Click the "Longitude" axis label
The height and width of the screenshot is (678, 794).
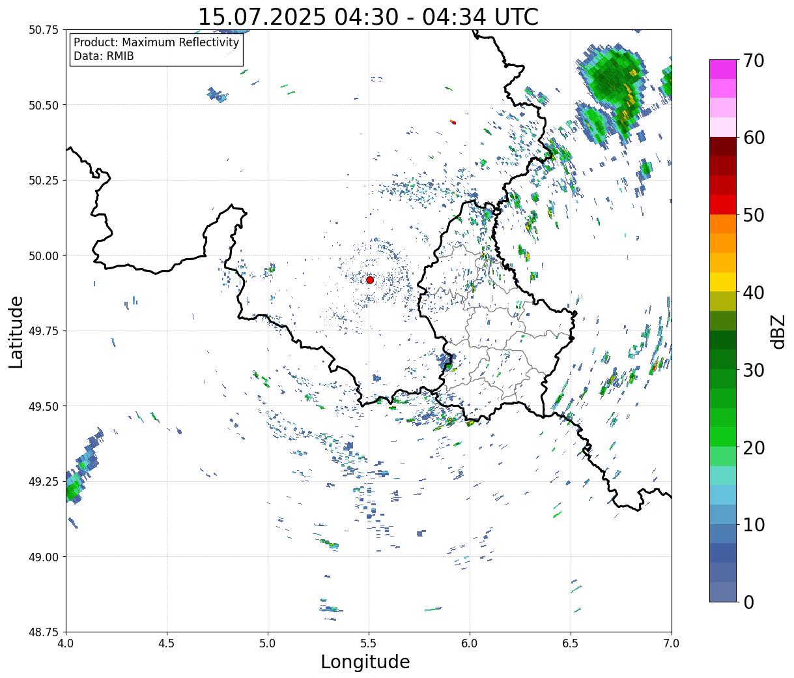(365, 662)
